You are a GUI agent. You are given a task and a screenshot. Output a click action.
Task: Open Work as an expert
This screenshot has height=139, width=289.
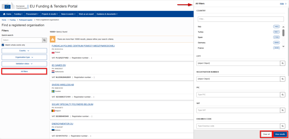(x=86, y=14)
